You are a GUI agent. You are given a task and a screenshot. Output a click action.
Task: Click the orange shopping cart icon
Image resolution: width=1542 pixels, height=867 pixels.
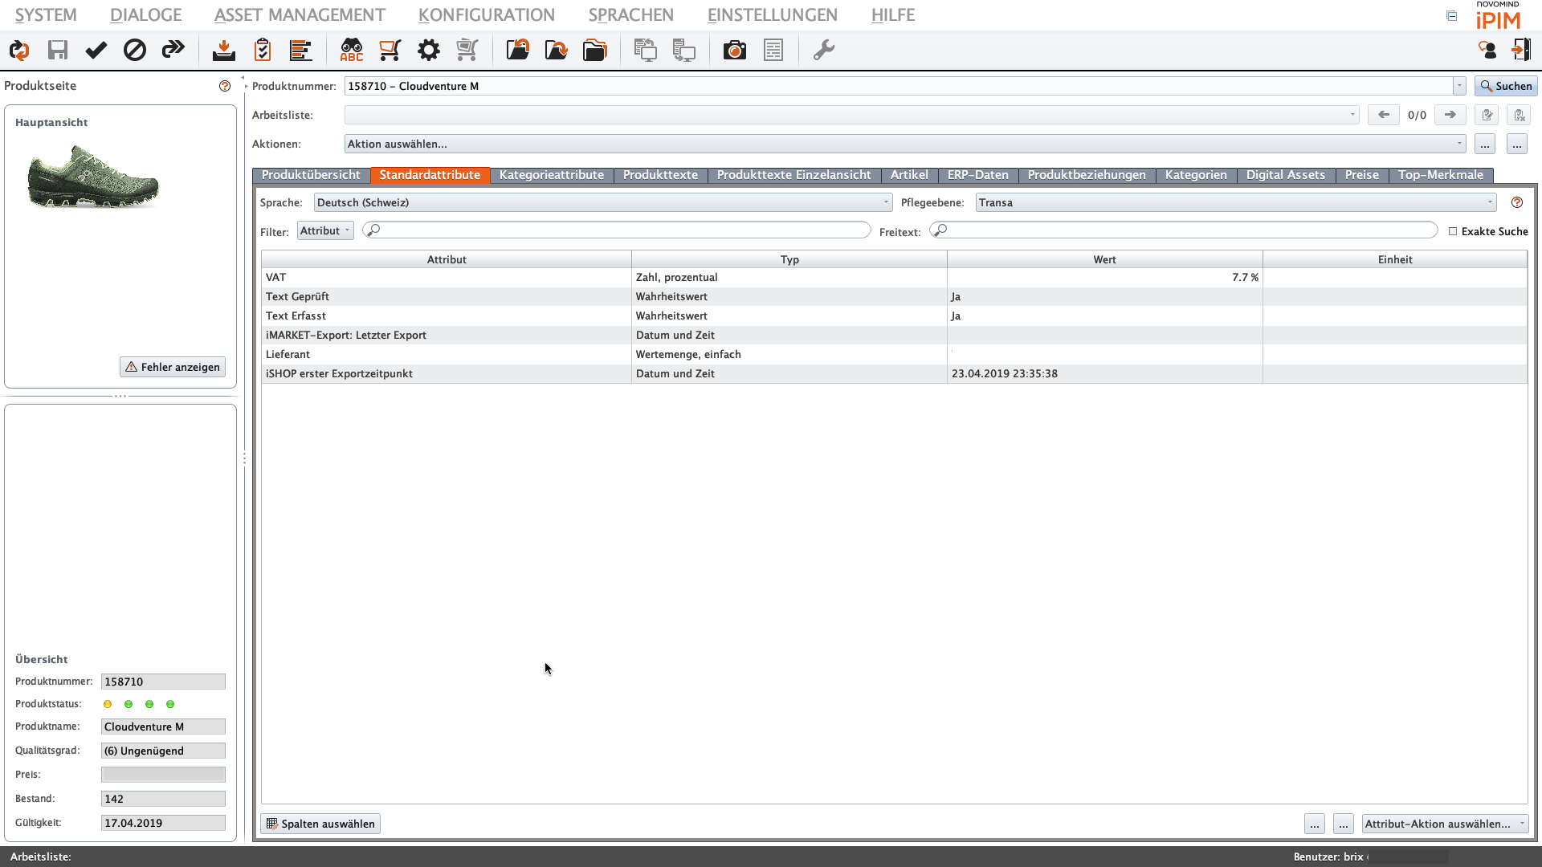390,51
